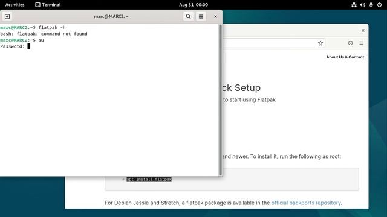387x217 pixels.
Task: Click the microphone icon in top bar
Action: (371, 5)
